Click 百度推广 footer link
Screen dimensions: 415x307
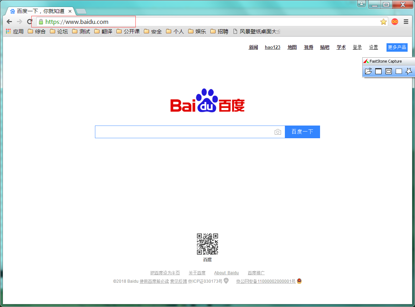[256, 273]
